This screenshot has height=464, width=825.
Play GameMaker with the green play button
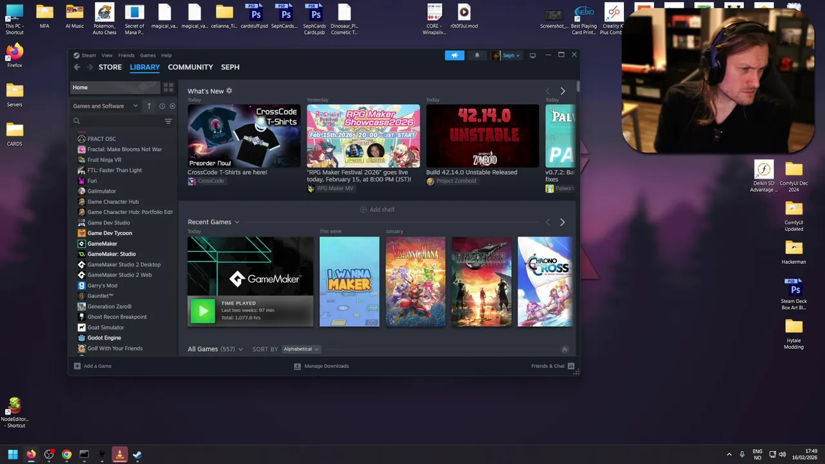[x=202, y=311]
